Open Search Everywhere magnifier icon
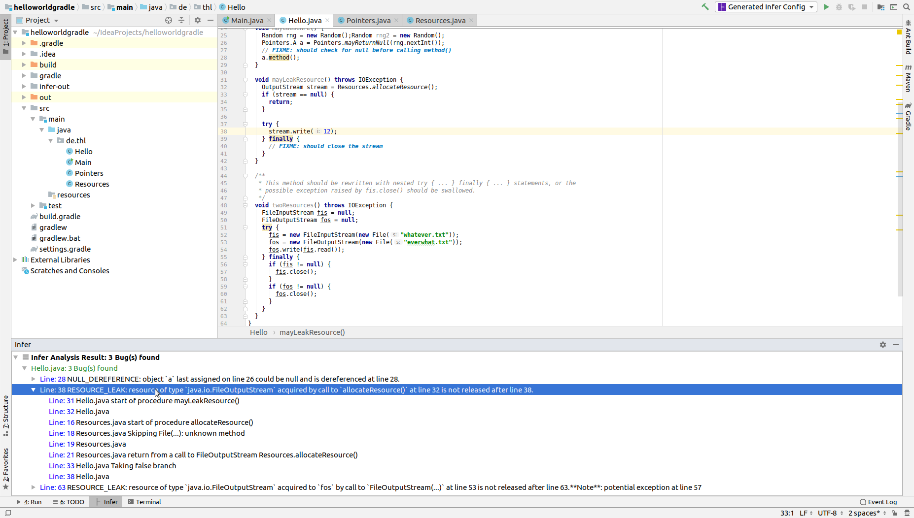Screen dimensions: 914x518 906,7
